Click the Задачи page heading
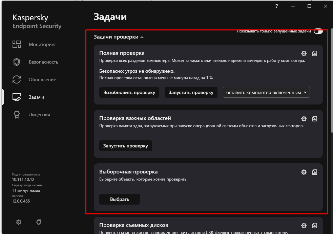This screenshot has height=234, width=333. [x=110, y=17]
